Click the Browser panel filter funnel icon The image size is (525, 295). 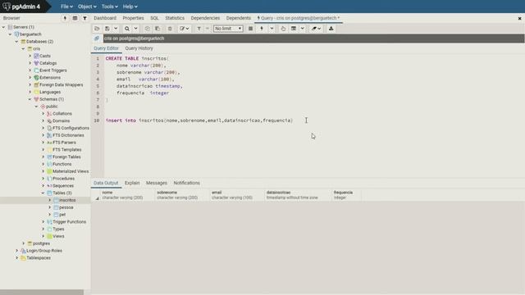point(84,18)
